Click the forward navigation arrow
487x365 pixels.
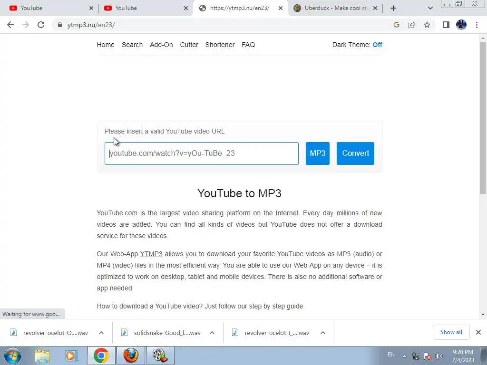click(x=26, y=25)
